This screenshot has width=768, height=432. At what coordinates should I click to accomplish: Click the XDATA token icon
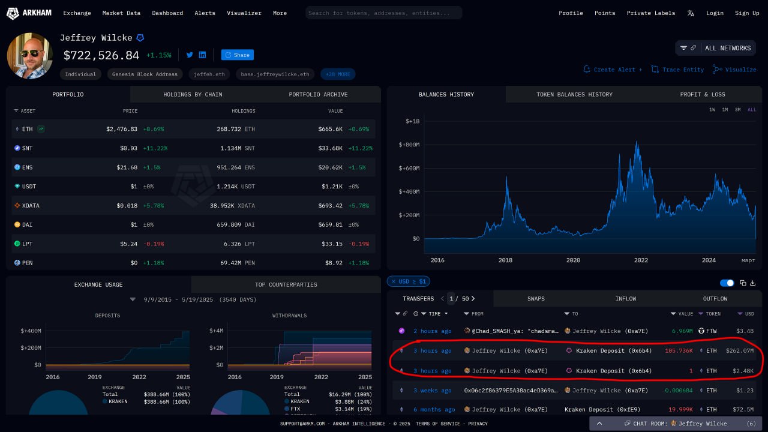pyautogui.click(x=17, y=206)
